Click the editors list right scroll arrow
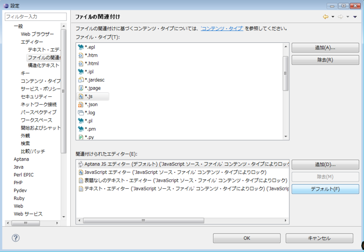 [x=286, y=221]
